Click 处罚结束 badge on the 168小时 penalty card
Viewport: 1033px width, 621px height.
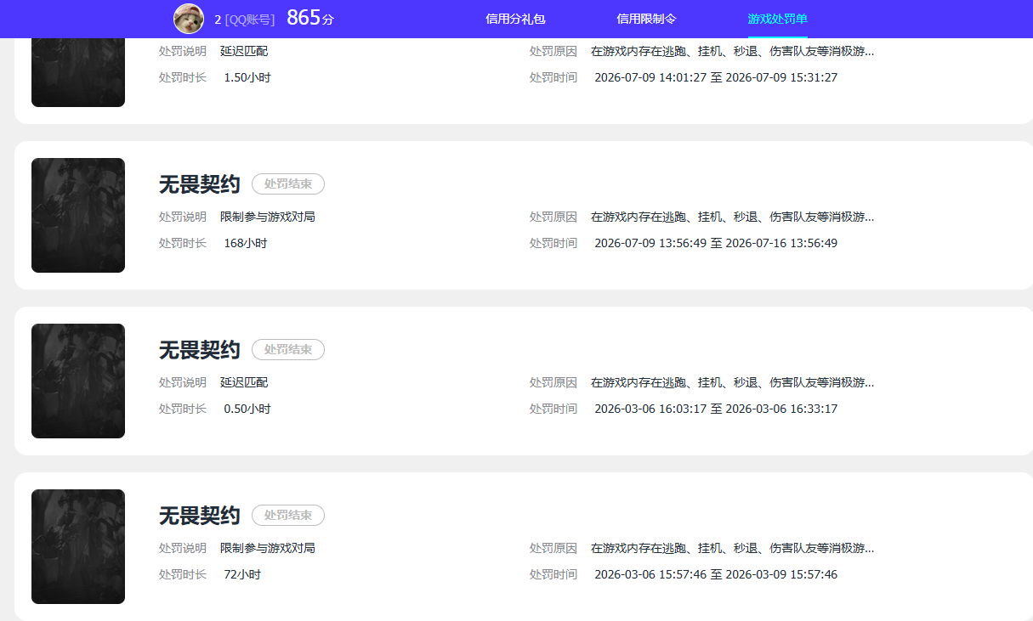point(288,183)
